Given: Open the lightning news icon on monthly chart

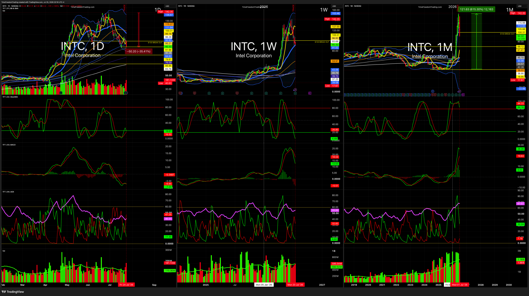Looking at the screenshot, I should (x=459, y=91).
